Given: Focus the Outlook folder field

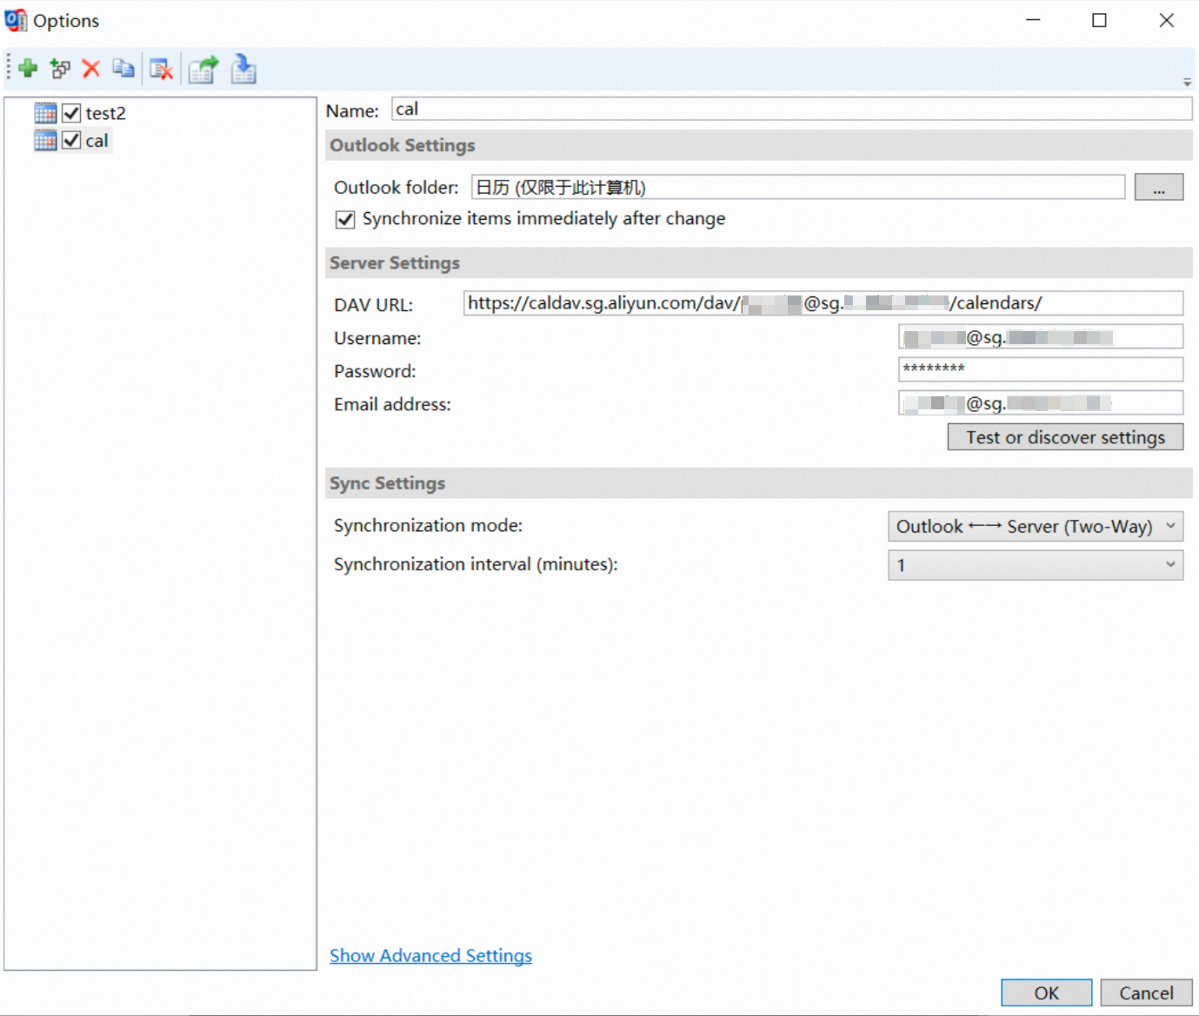Looking at the screenshot, I should click(x=798, y=187).
